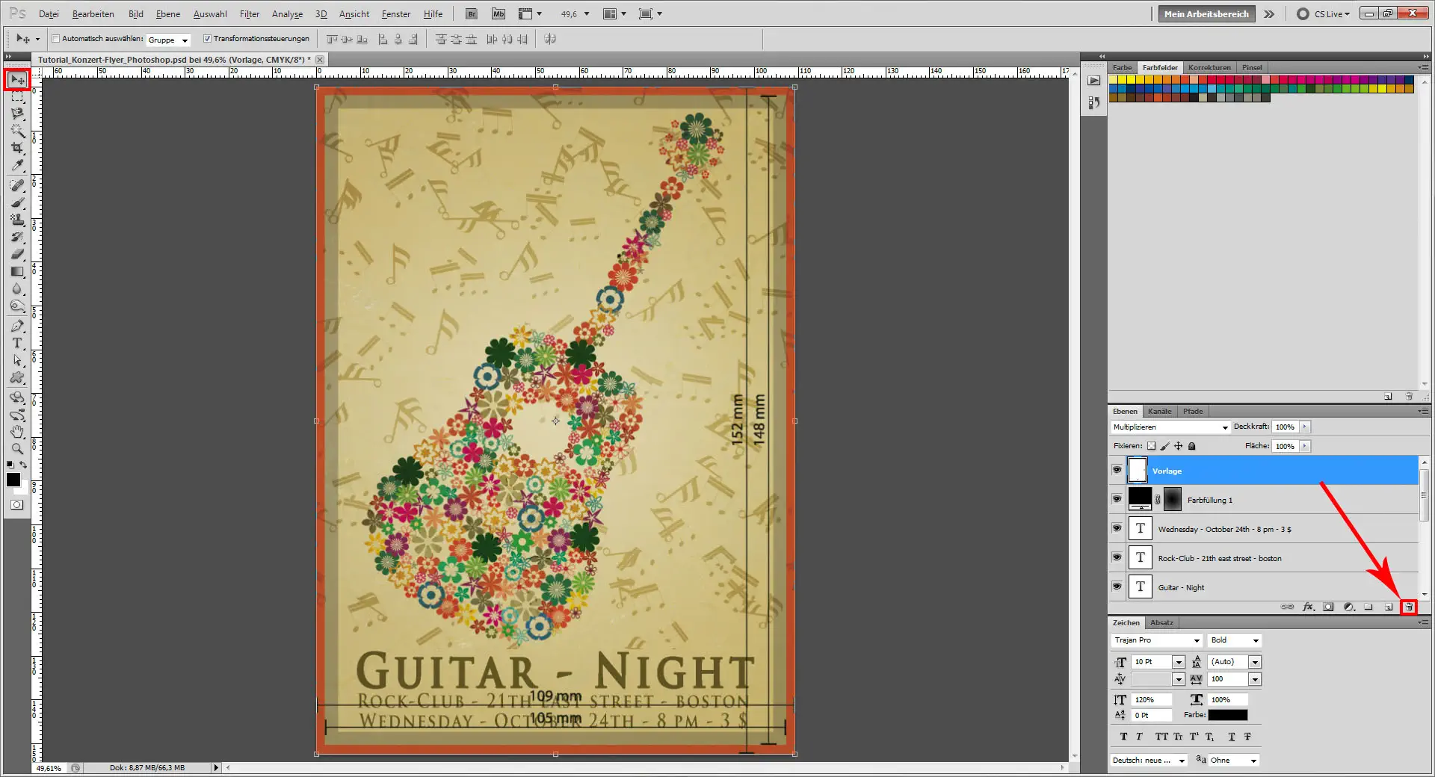This screenshot has height=777, width=1435.
Task: Open layer styles via fx icon
Action: (x=1309, y=607)
